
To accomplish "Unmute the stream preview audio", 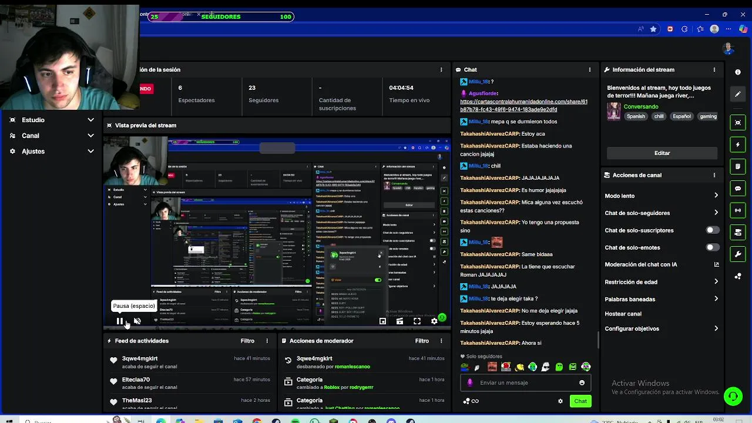I will tap(137, 321).
